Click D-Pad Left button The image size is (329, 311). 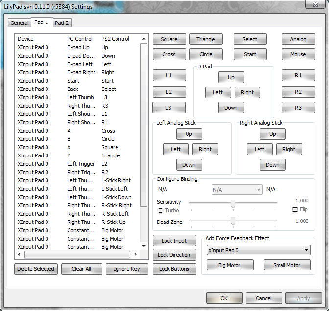218,92
